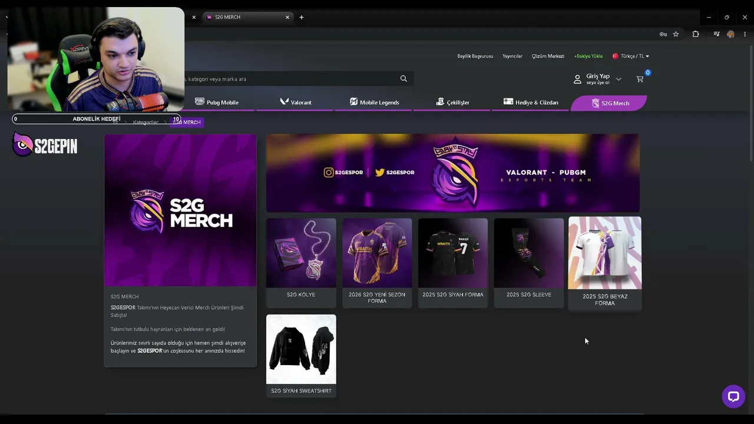Open the live chat support bubble
Viewport: 754px width, 424px height.
pyautogui.click(x=733, y=396)
